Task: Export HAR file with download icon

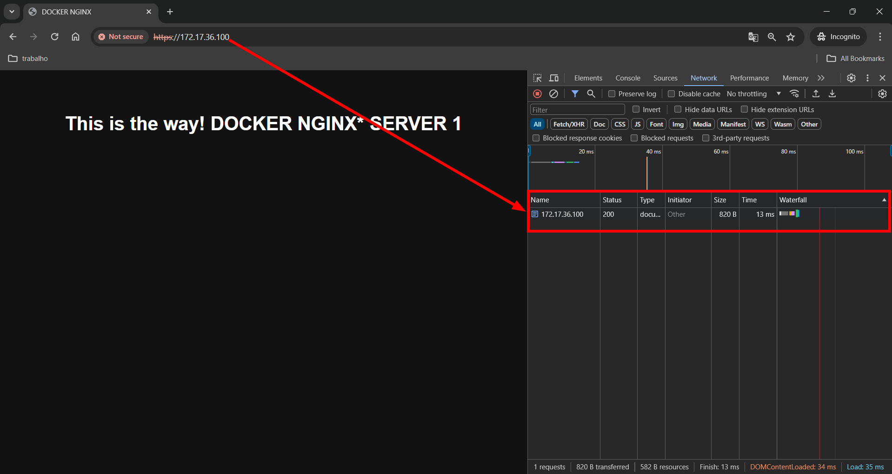Action: click(832, 94)
